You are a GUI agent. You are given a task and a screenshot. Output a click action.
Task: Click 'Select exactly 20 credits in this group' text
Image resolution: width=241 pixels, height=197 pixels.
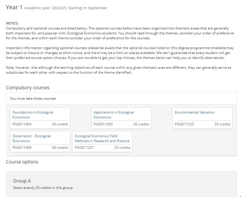pos(43,188)
